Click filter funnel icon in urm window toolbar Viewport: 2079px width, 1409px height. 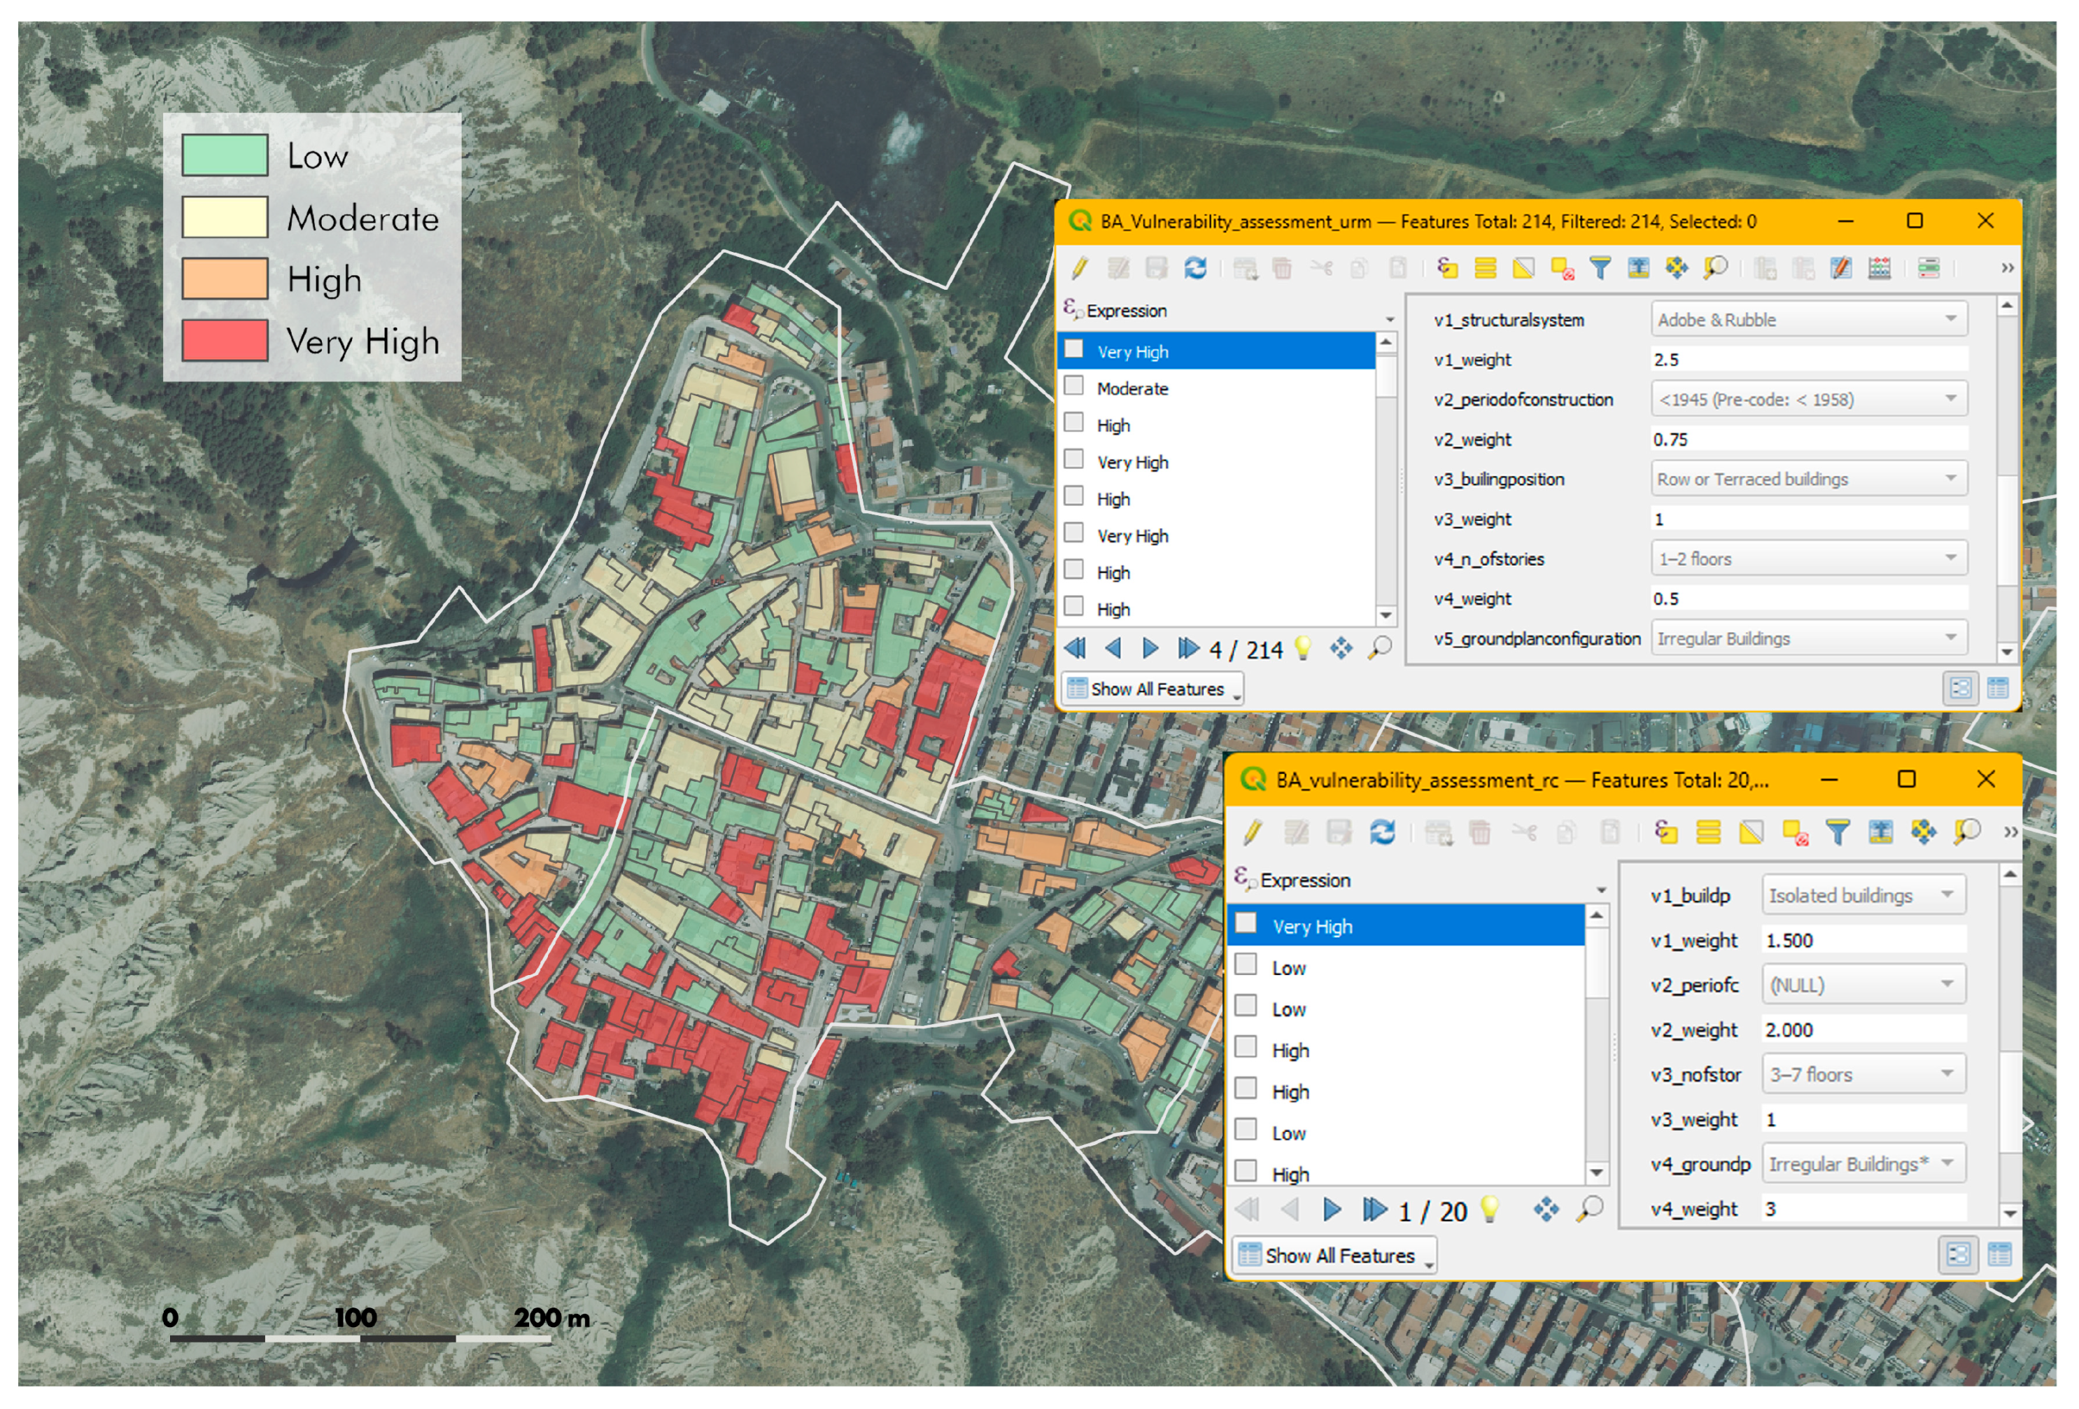click(x=1600, y=267)
